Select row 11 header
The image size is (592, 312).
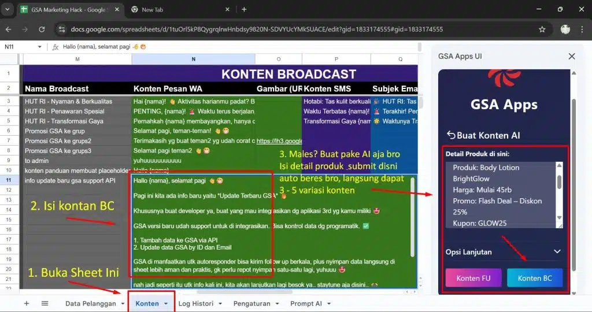coord(9,180)
